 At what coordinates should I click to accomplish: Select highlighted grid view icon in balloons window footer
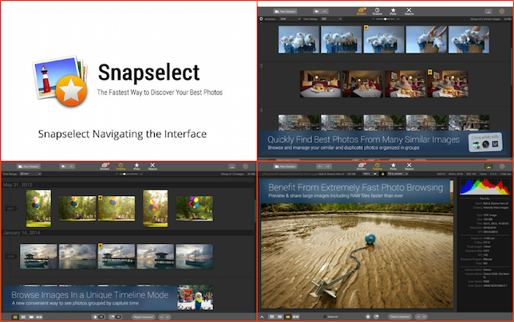tap(15, 317)
